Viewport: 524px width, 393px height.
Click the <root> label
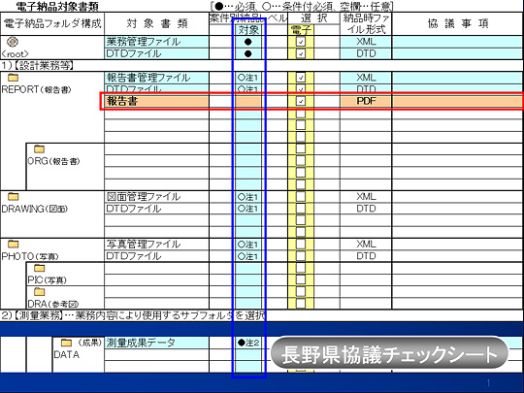15,53
